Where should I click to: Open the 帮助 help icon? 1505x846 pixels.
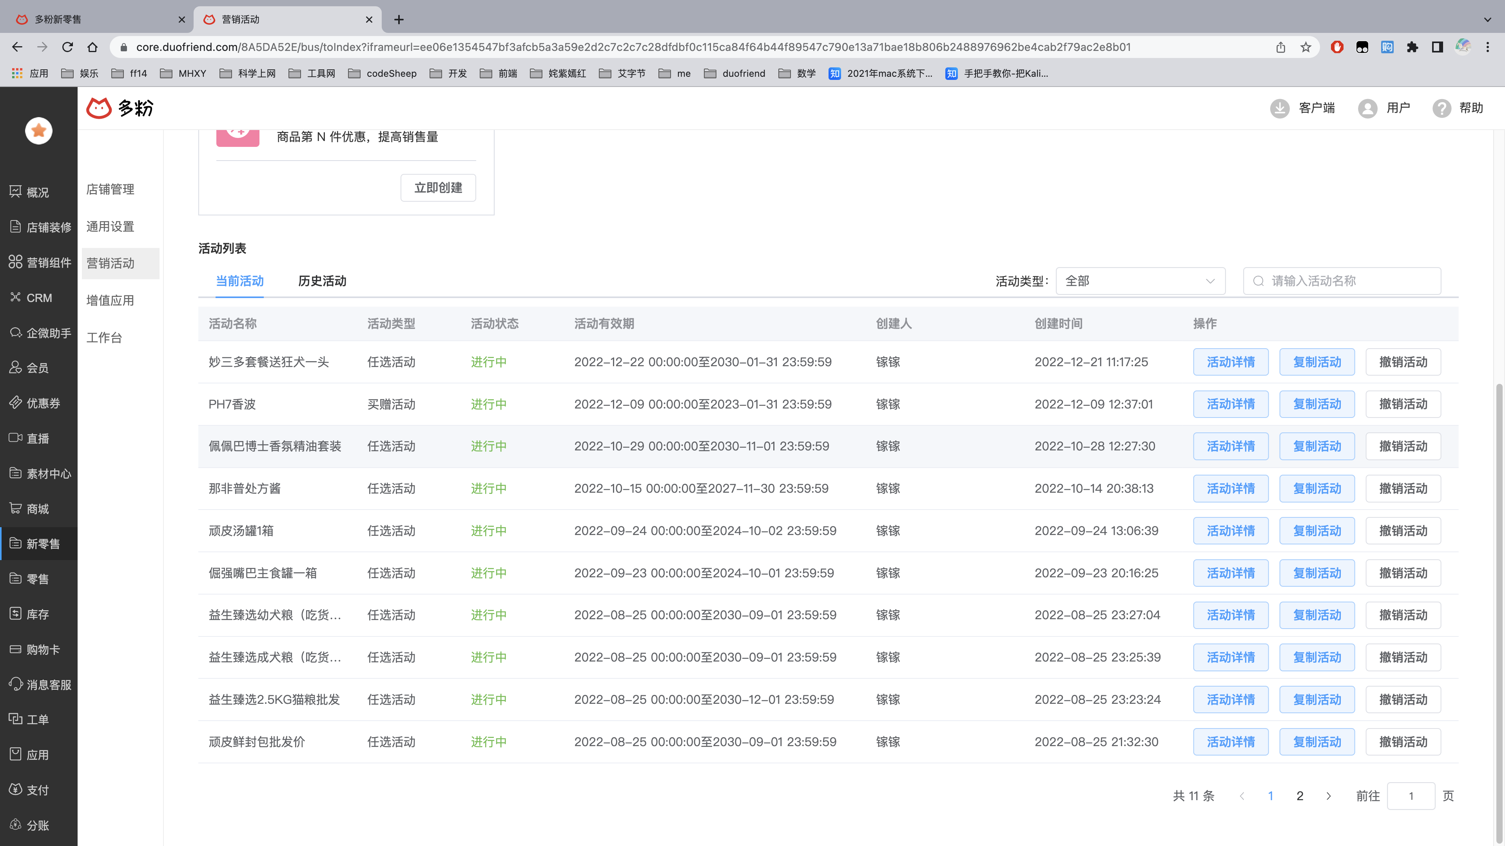pos(1442,108)
